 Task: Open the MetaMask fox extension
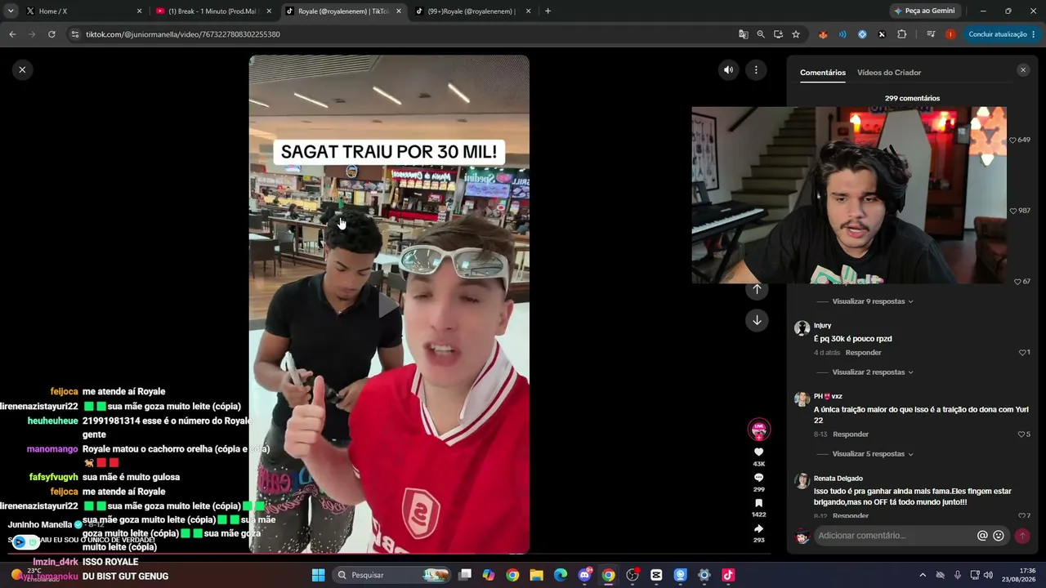823,34
